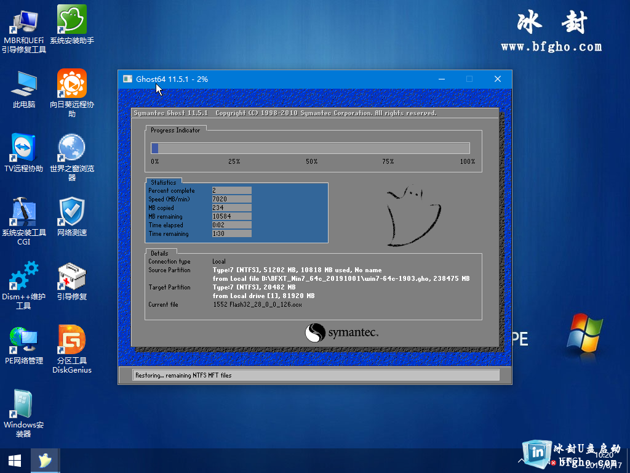Click the 100% progress scale label
This screenshot has width=630, height=473.
tap(468, 162)
